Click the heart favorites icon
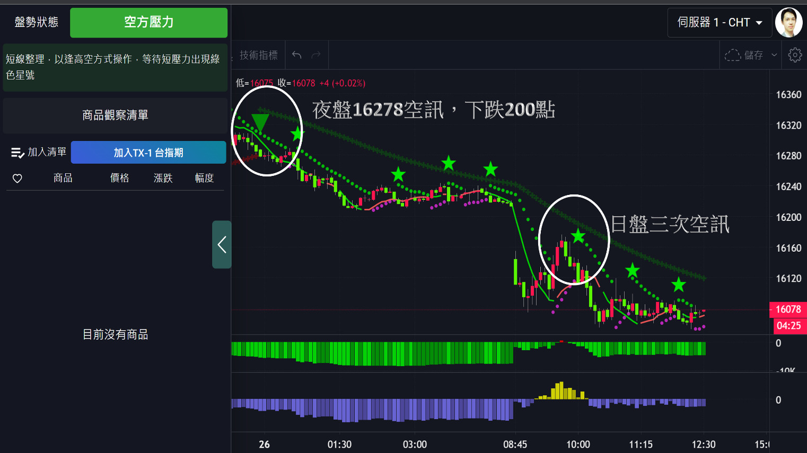Image resolution: width=807 pixels, height=453 pixels. (x=17, y=179)
